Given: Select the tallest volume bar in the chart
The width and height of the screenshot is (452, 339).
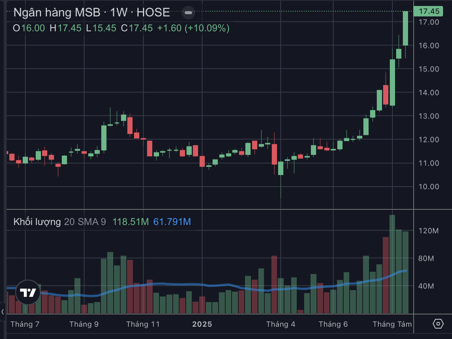Looking at the screenshot, I should point(392,264).
